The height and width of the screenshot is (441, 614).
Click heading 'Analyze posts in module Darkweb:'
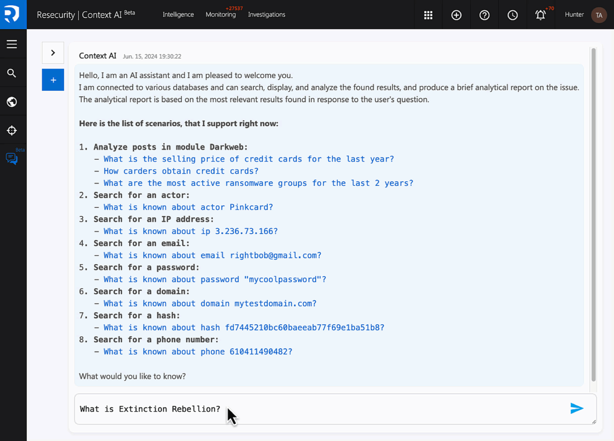pos(170,147)
